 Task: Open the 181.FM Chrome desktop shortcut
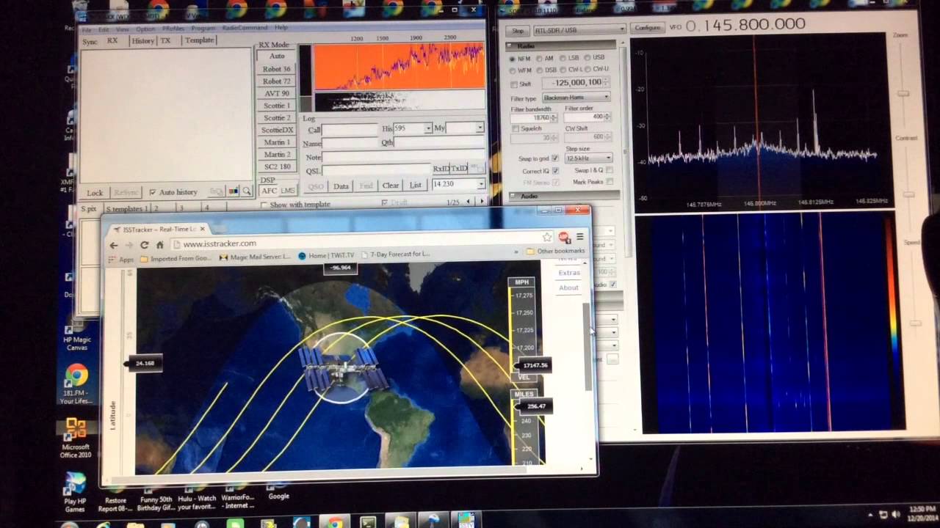pos(76,385)
